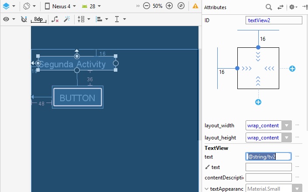Toggle the autoconnect magnet icon
The height and width of the screenshot is (192, 308).
pyautogui.click(x=24, y=20)
